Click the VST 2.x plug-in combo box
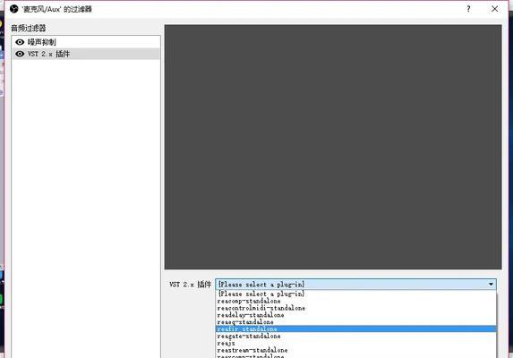The width and height of the screenshot is (513, 358). (355, 284)
